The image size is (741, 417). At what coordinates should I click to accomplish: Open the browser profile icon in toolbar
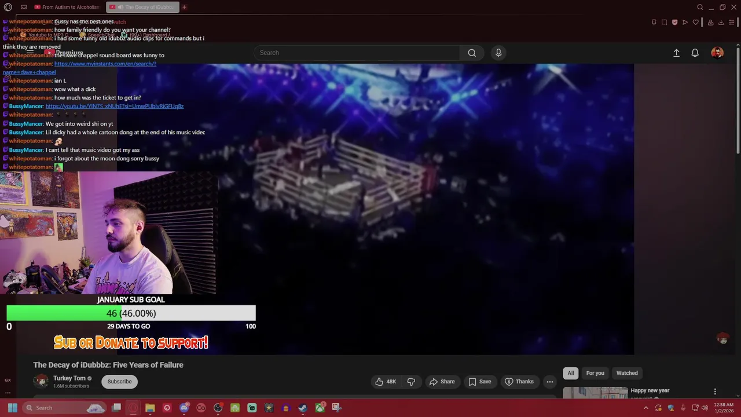710,22
